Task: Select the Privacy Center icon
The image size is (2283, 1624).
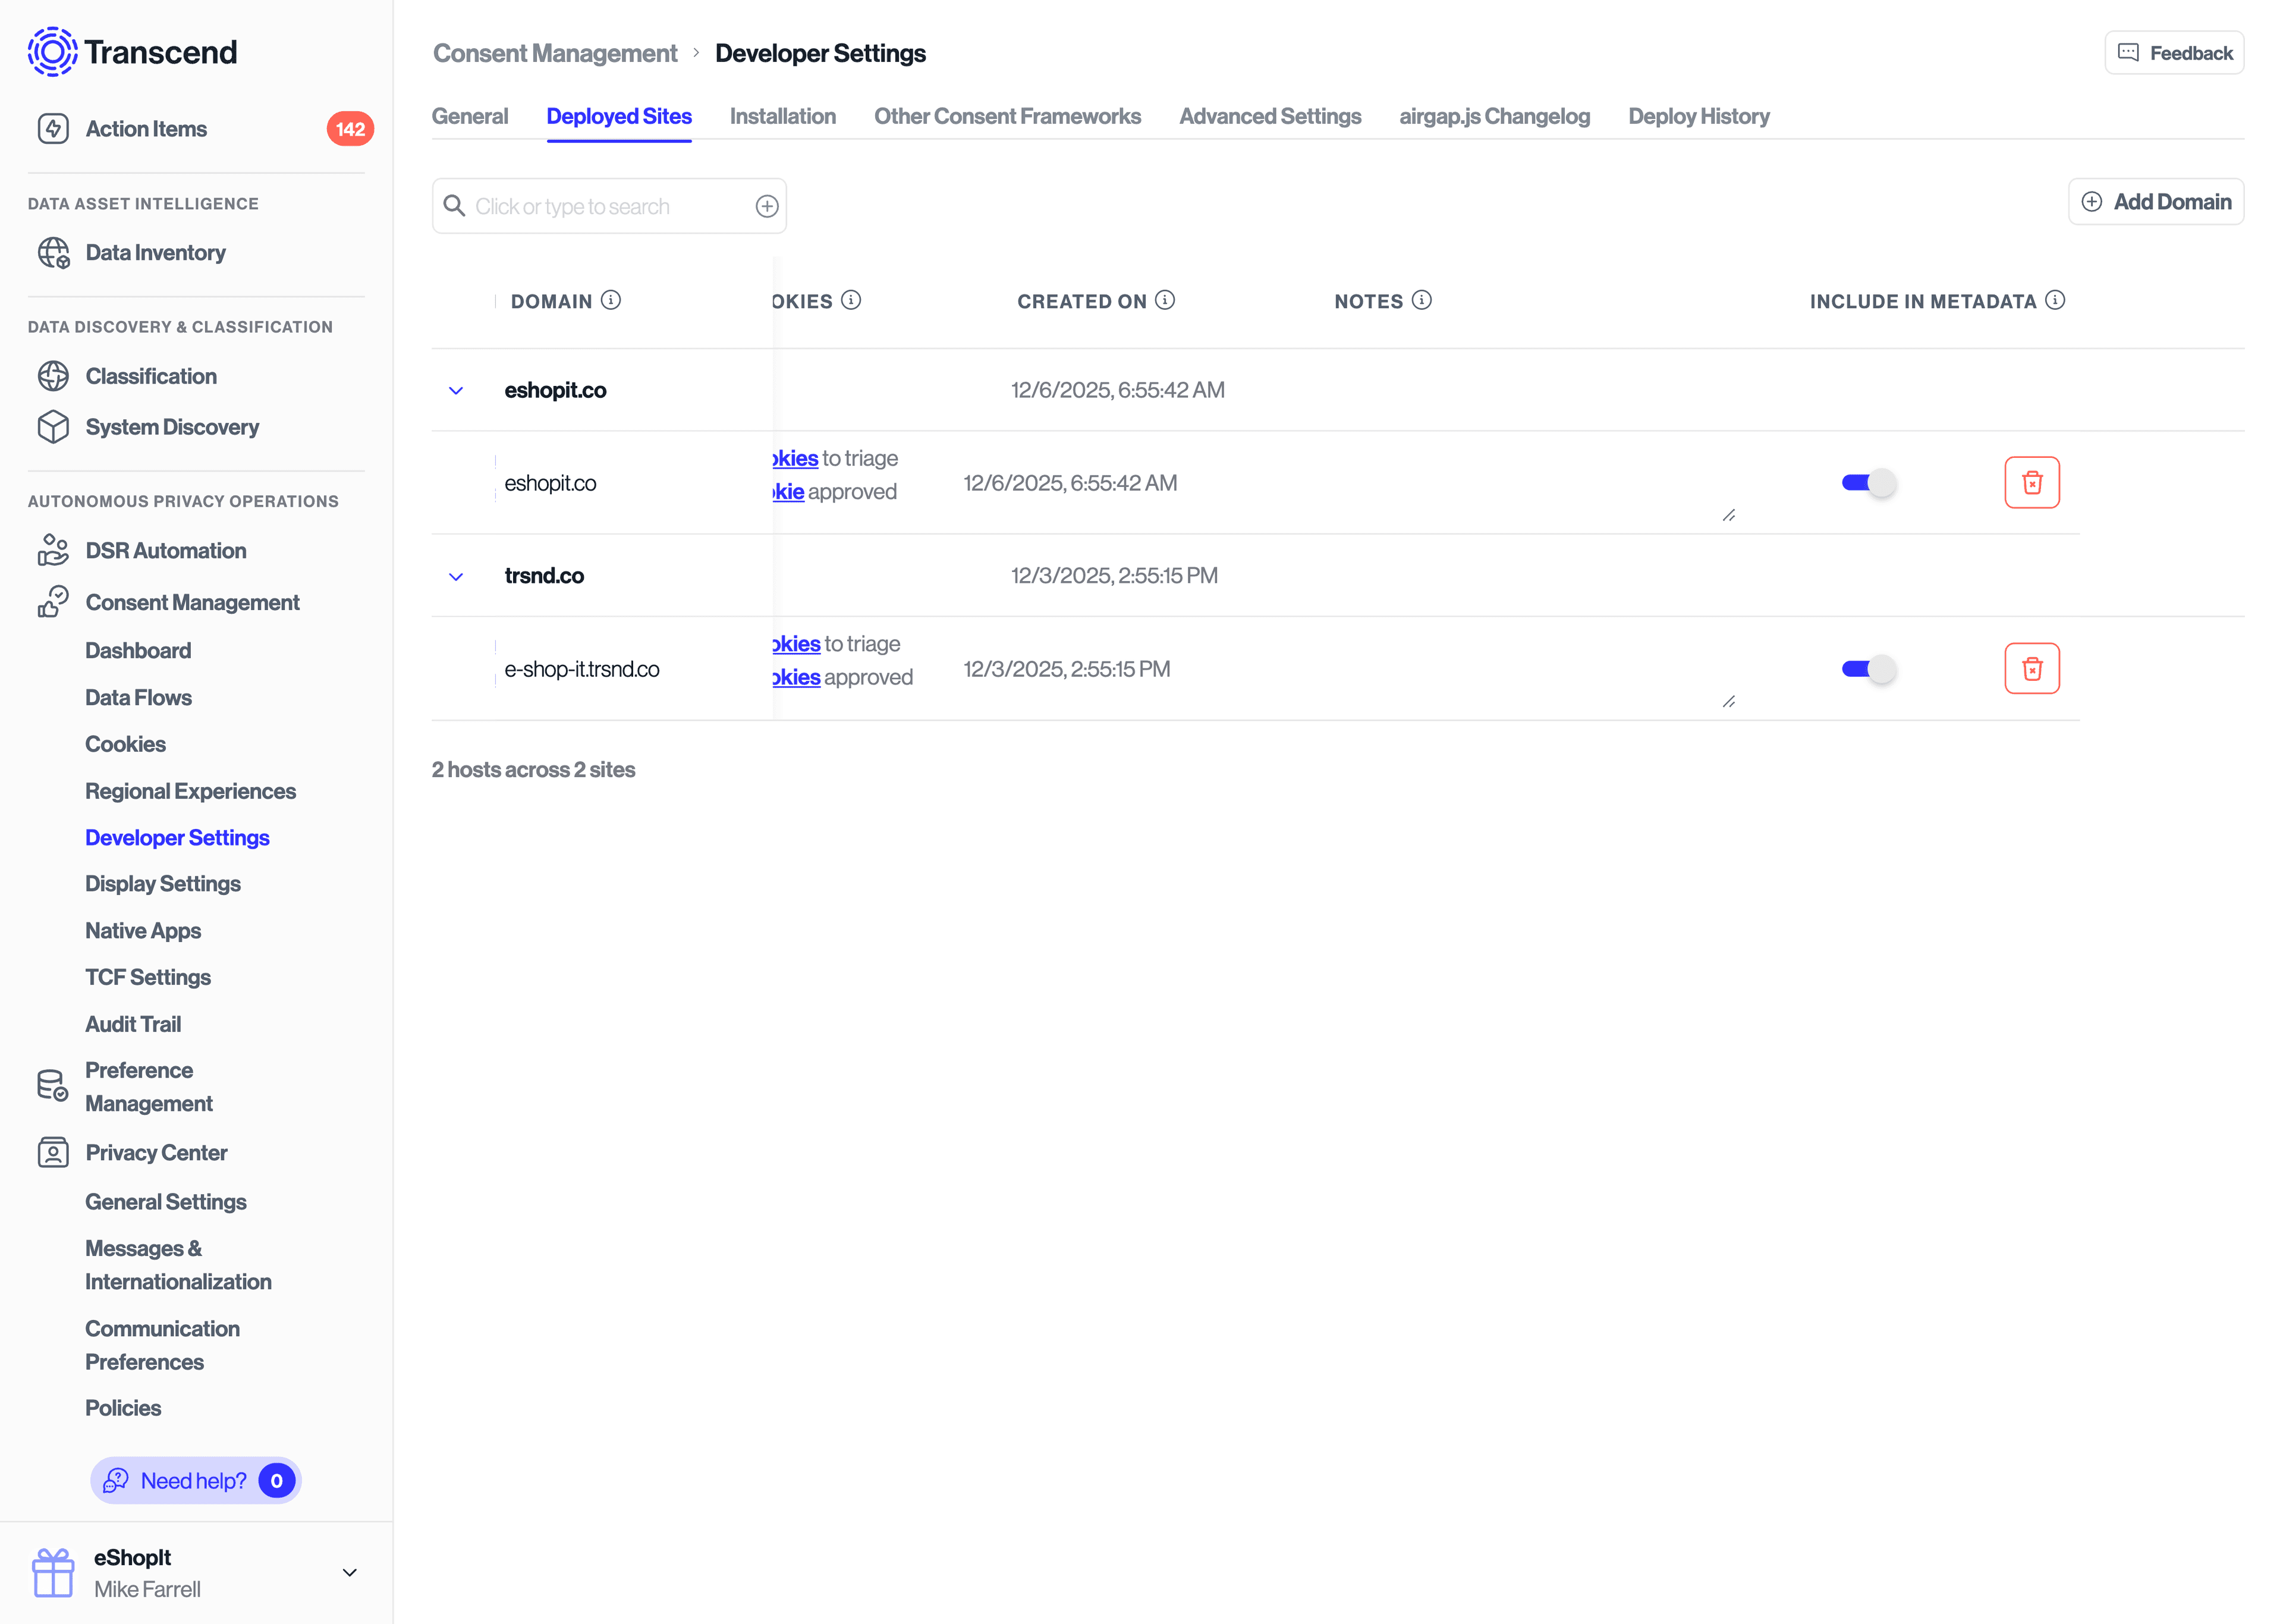Action: tap(53, 1152)
